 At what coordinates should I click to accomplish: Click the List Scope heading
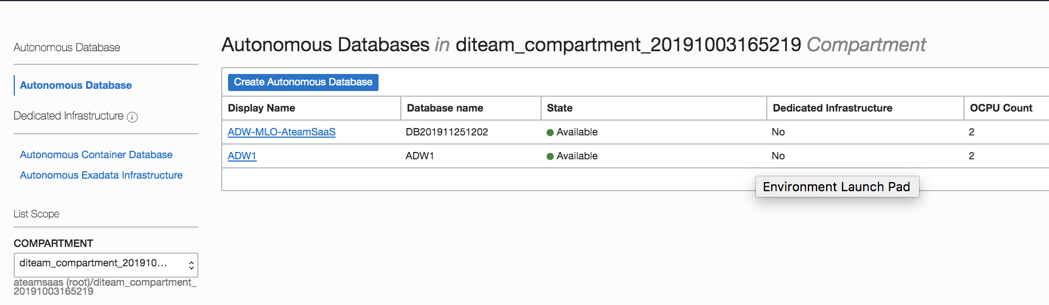point(36,214)
